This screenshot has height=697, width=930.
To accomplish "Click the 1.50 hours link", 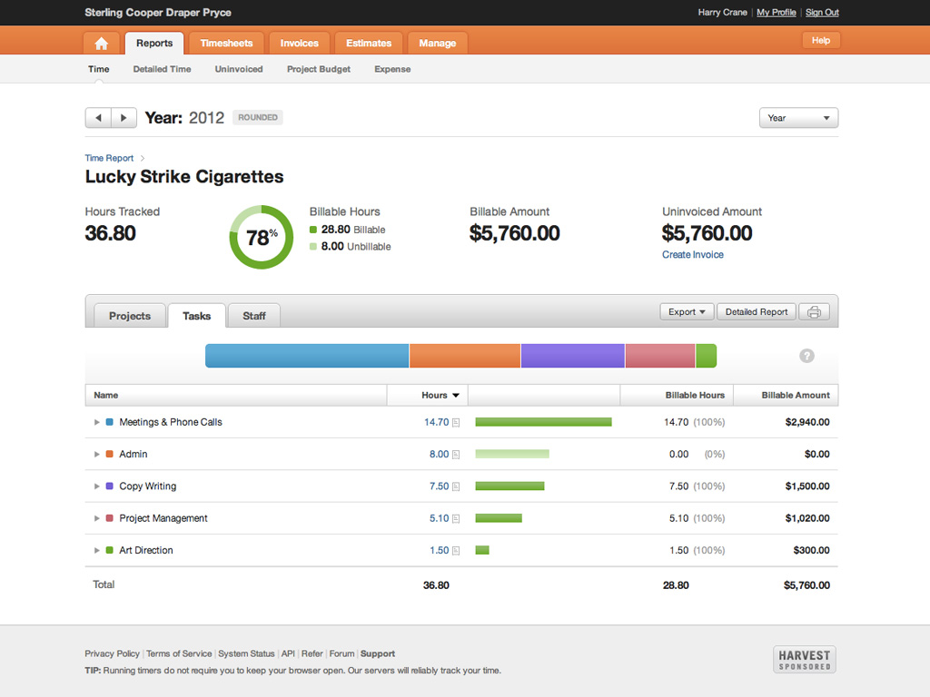I will click(x=439, y=550).
